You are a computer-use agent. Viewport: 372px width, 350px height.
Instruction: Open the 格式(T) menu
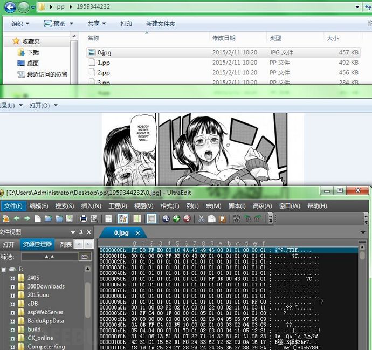pos(170,206)
